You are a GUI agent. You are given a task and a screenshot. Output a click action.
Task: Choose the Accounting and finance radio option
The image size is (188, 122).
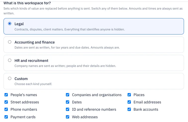coord(10,42)
